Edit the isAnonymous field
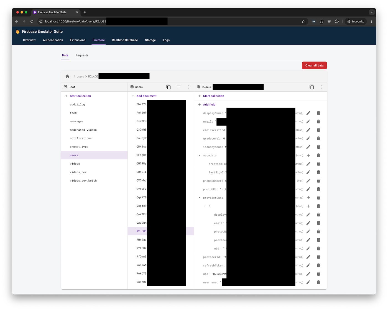Viewport: 388px width, 310px height. pyautogui.click(x=308, y=147)
